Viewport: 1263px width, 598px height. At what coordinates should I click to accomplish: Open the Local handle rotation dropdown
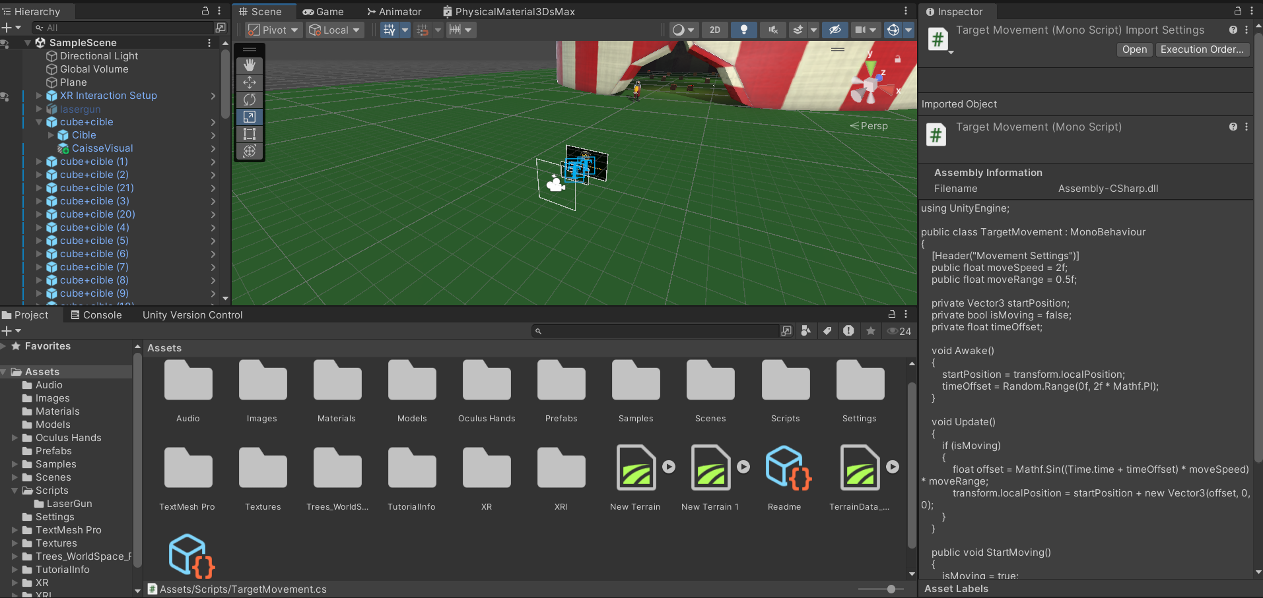point(335,30)
